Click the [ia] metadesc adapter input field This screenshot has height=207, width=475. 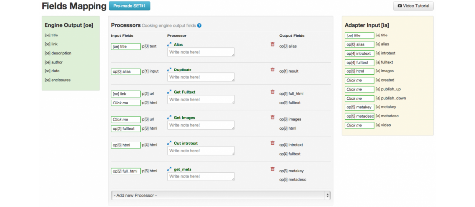[359, 116]
